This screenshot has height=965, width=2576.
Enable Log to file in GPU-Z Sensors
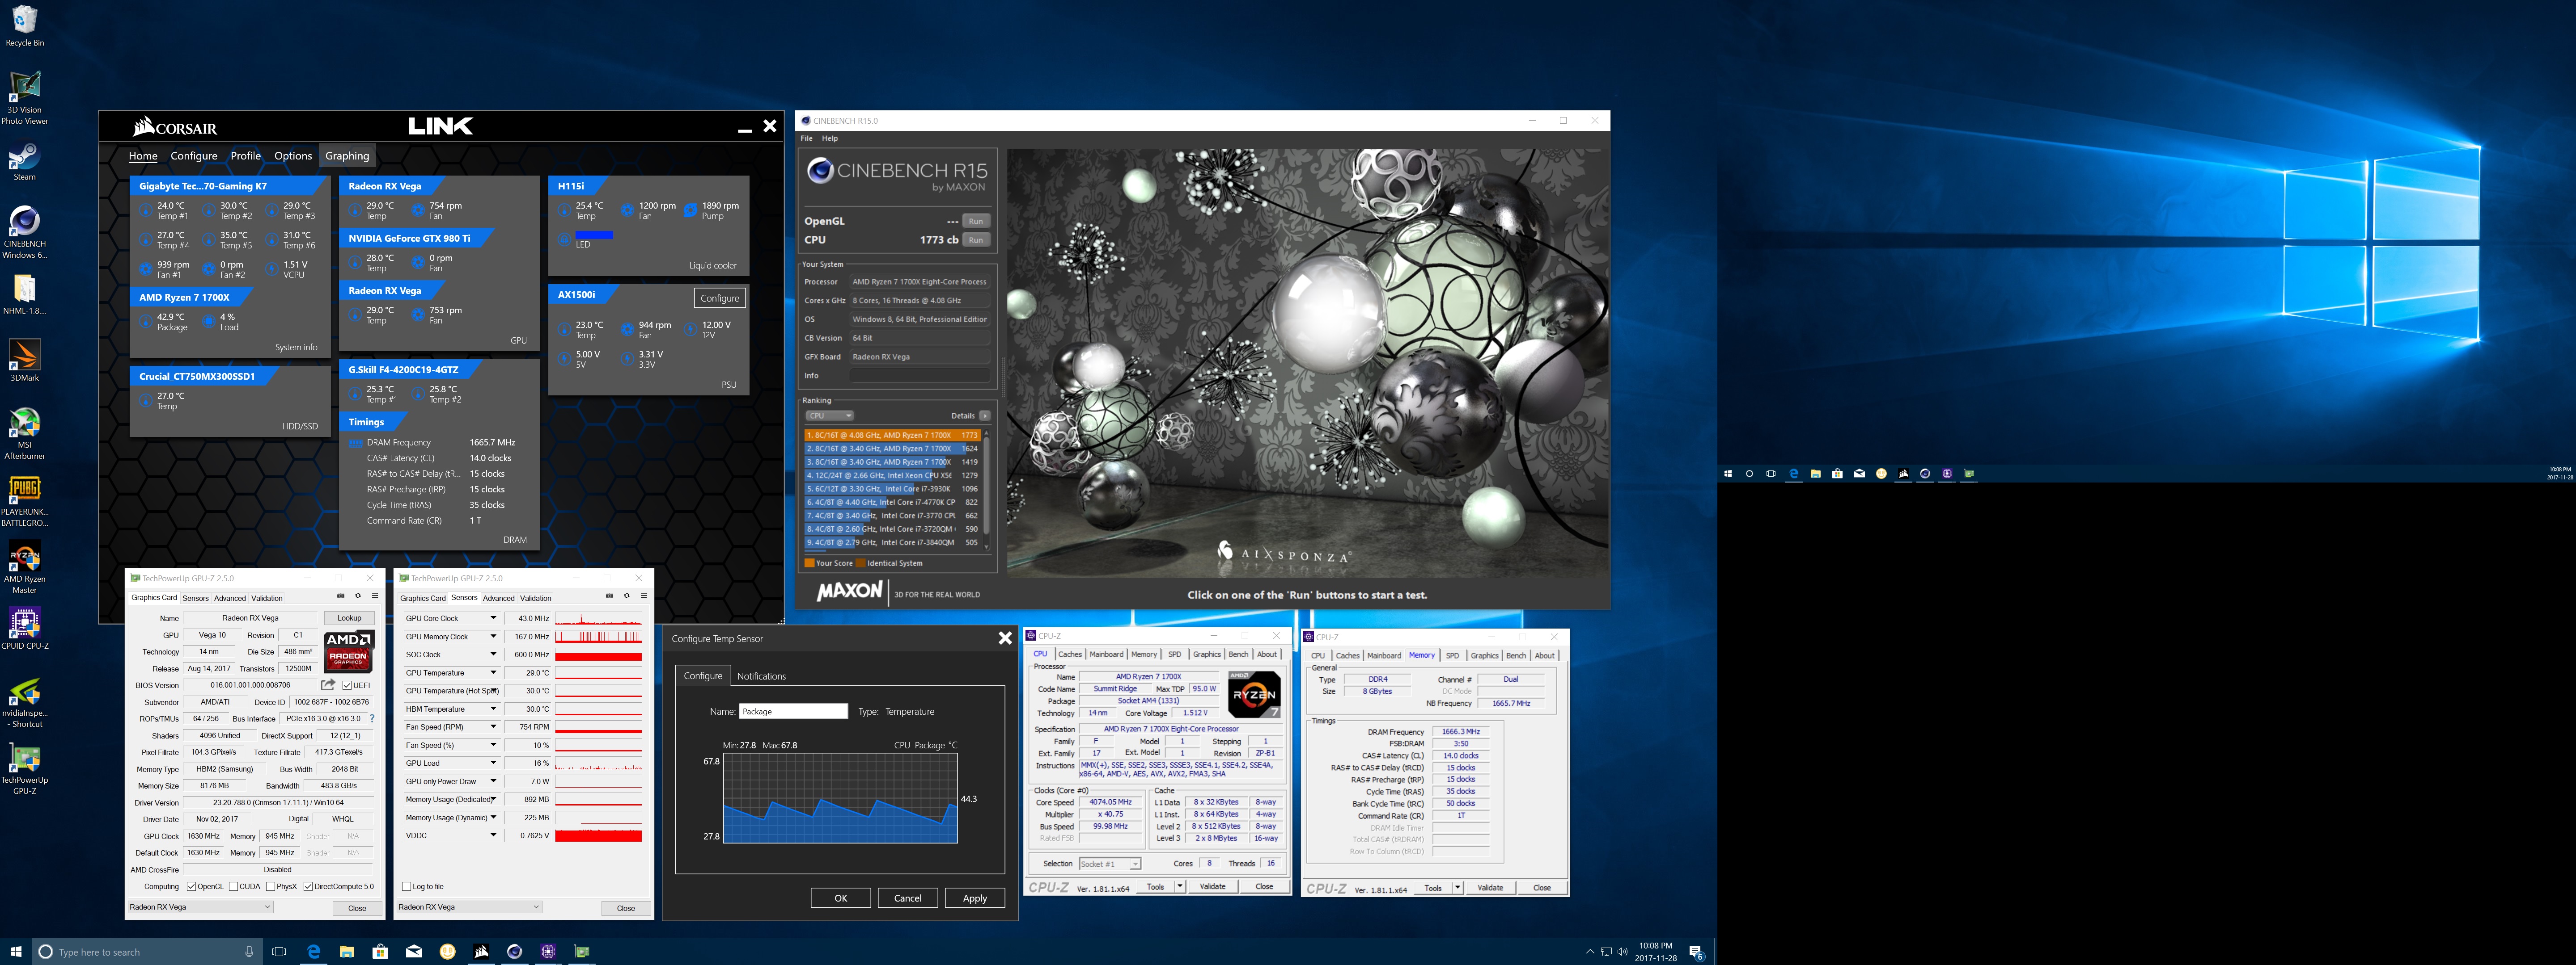pos(406,886)
